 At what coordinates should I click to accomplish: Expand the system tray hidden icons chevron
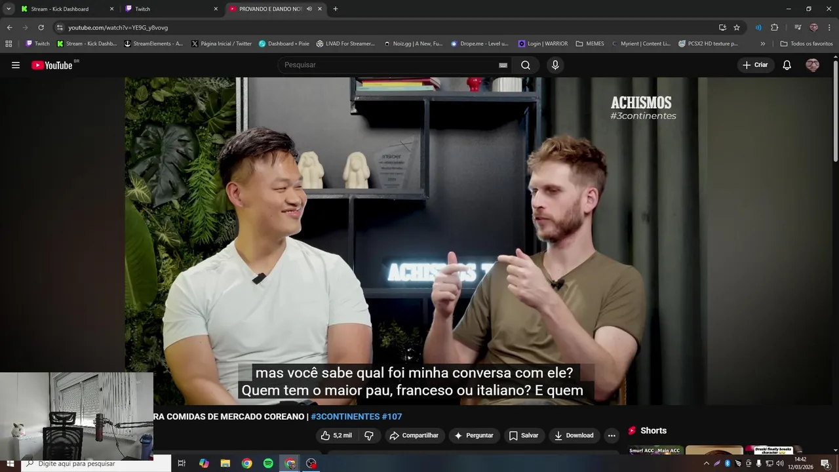[706, 463]
